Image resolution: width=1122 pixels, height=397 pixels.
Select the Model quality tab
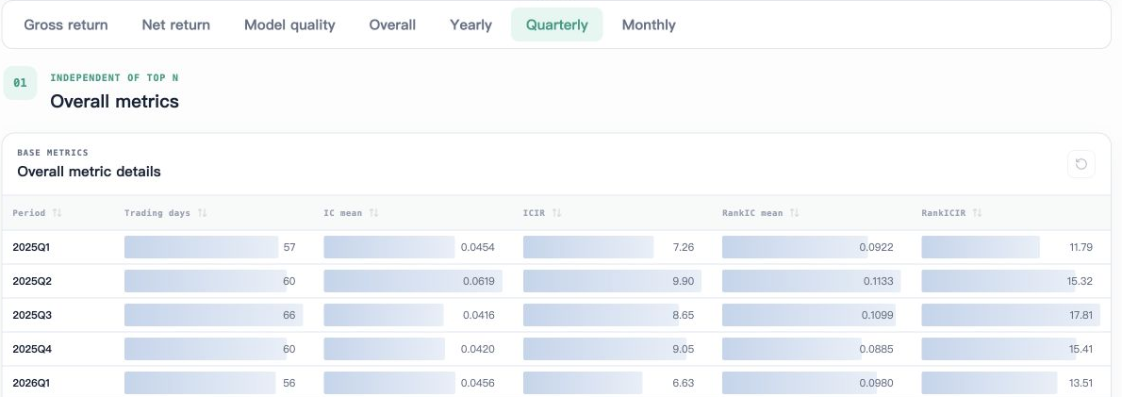[x=289, y=25]
